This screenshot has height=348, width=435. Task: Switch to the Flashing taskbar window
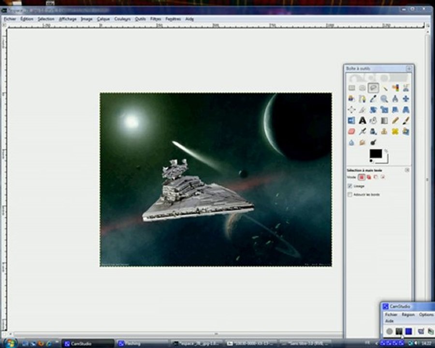pos(142,343)
